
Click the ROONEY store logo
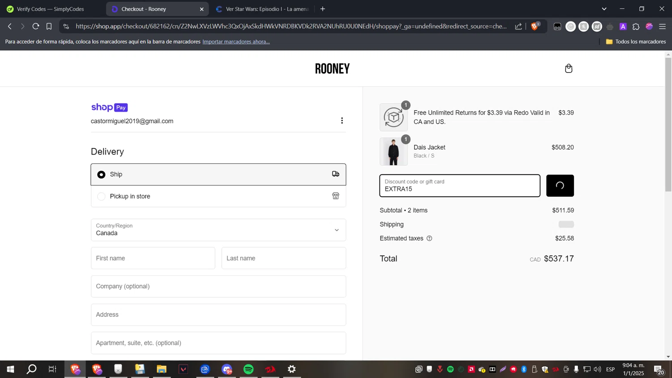[x=332, y=69]
